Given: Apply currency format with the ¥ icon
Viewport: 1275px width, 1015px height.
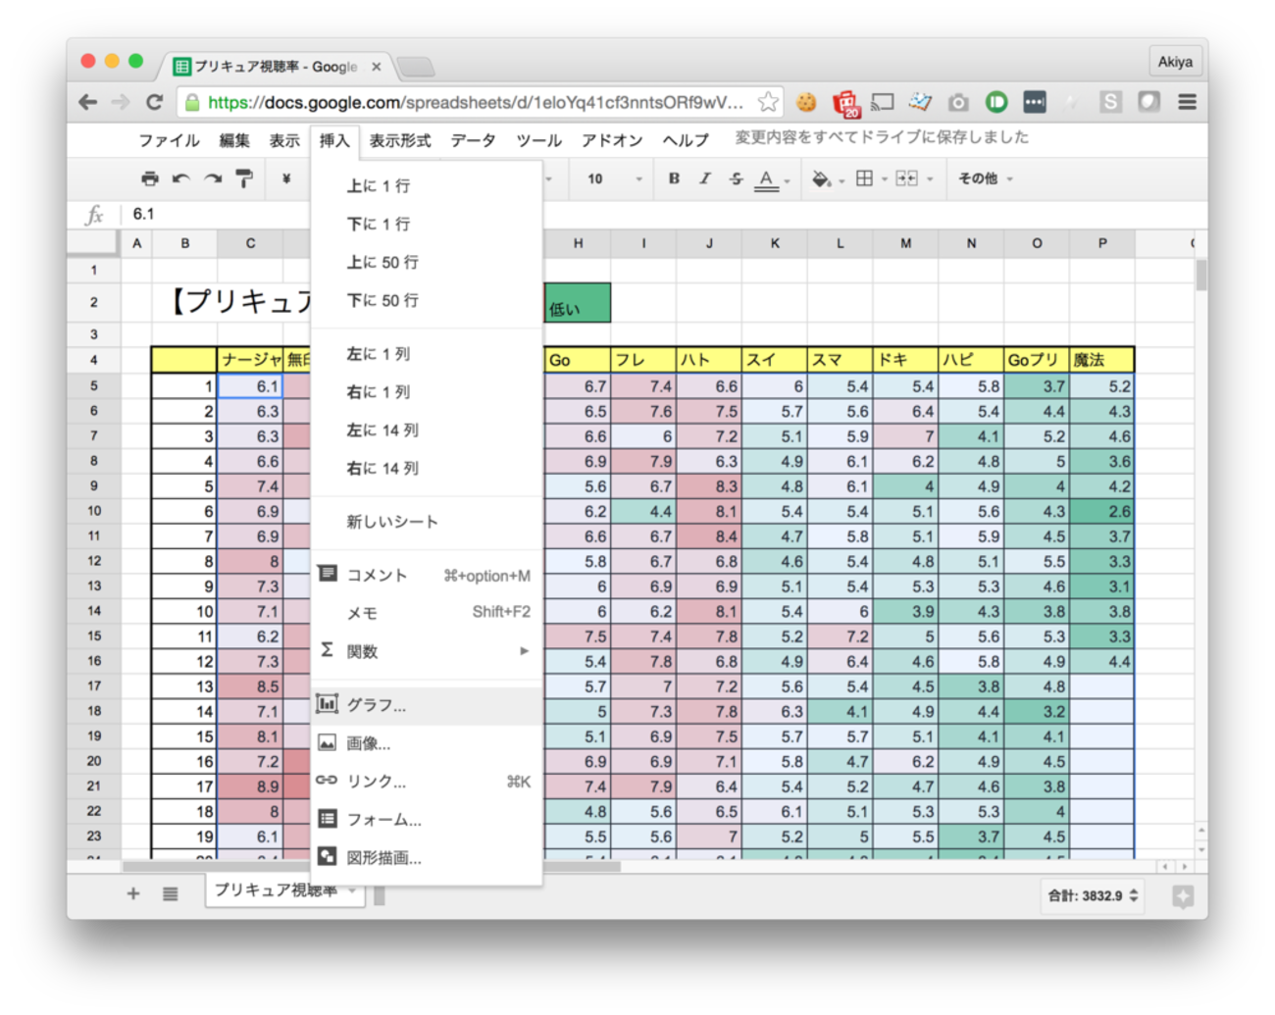Looking at the screenshot, I should tap(285, 178).
